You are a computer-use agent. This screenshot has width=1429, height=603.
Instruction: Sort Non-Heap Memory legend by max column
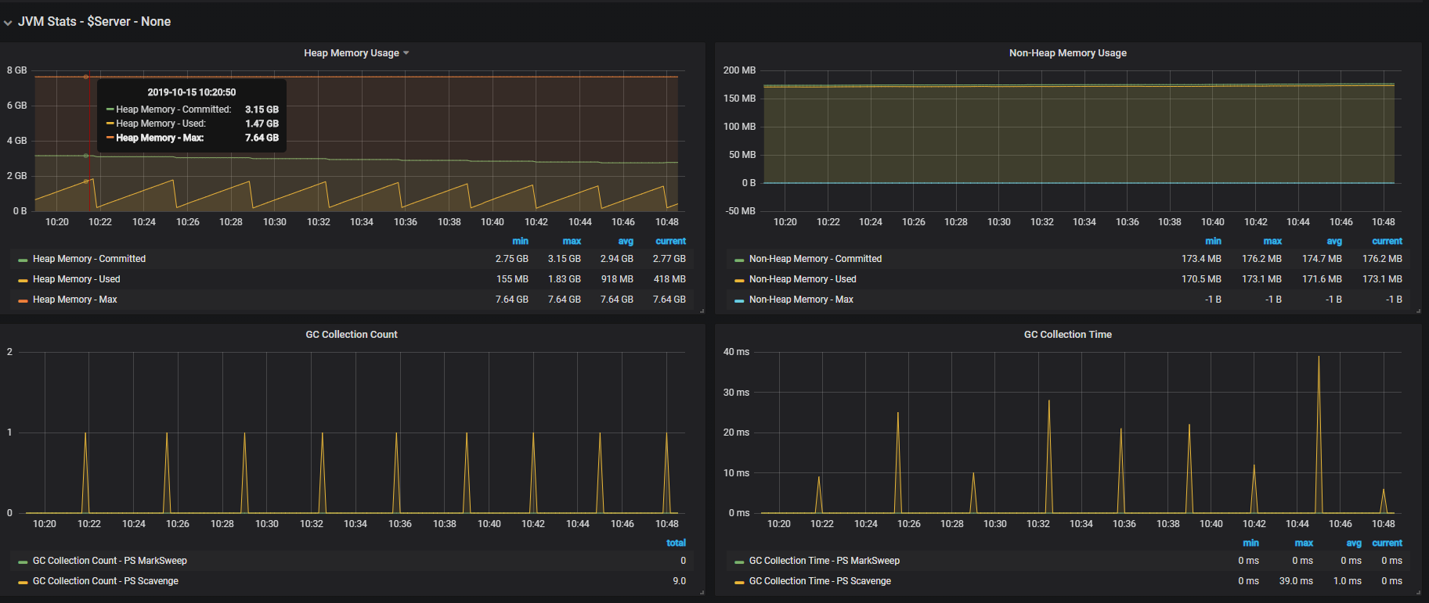pos(1272,241)
